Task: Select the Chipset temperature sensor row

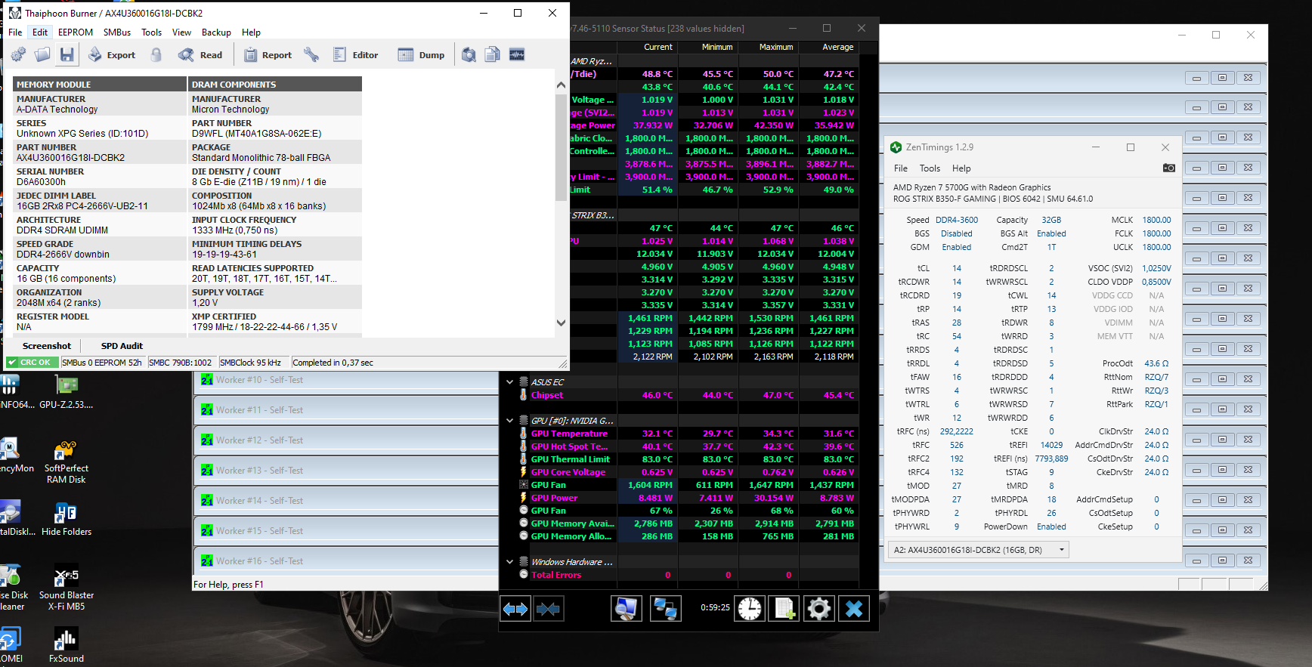Action: pyautogui.click(x=687, y=395)
